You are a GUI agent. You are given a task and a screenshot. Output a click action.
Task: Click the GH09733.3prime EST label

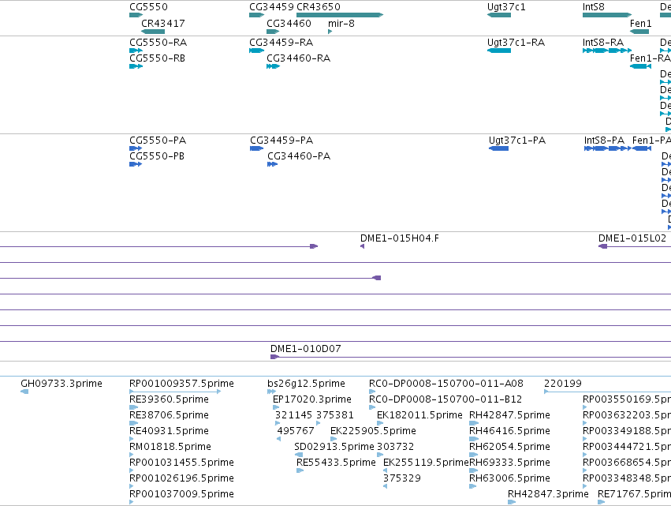click(62, 384)
